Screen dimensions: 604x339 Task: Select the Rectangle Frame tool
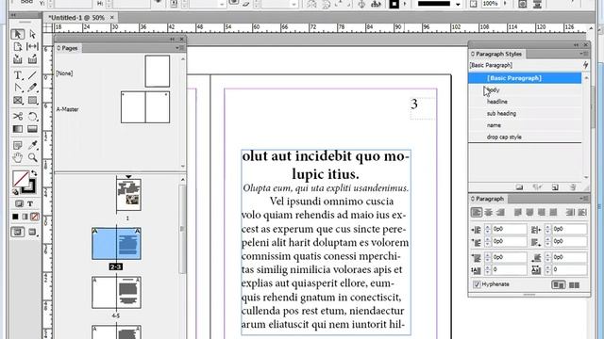tap(17, 101)
